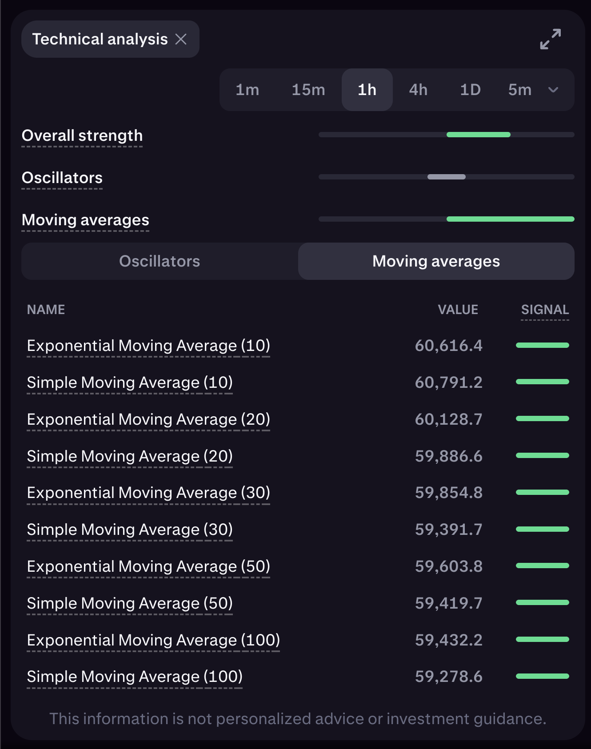
Task: Click the Overall strength gauge bar
Action: [446, 135]
